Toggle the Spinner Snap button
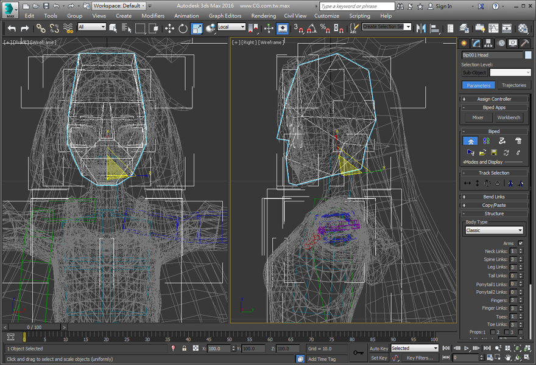 click(x=339, y=29)
